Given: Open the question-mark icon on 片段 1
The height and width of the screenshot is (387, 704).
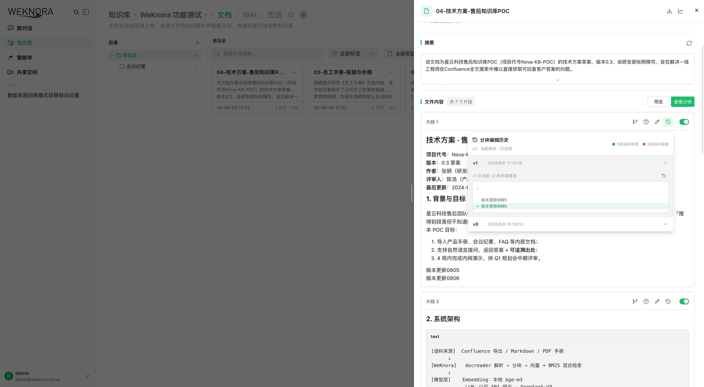Looking at the screenshot, I should [x=646, y=122].
